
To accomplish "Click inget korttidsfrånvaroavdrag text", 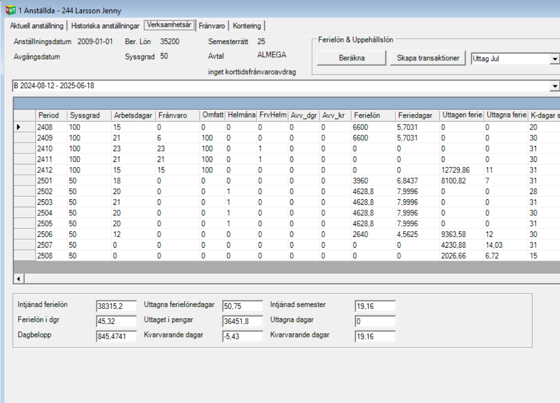I will pyautogui.click(x=252, y=72).
